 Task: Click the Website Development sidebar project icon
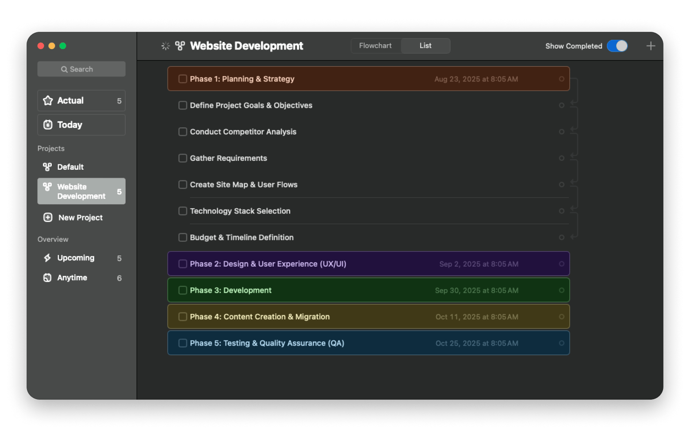47,187
